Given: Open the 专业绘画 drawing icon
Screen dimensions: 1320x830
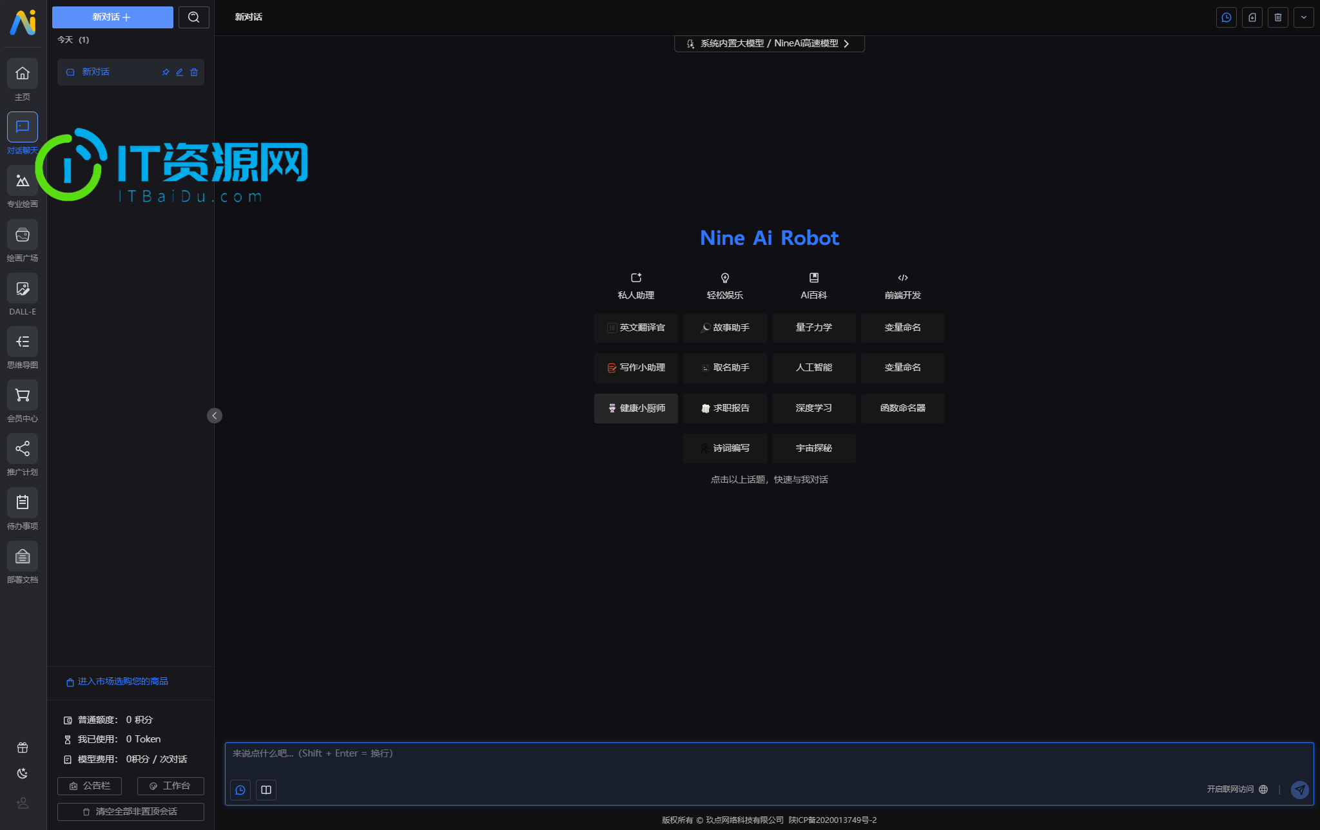Looking at the screenshot, I should tap(23, 180).
